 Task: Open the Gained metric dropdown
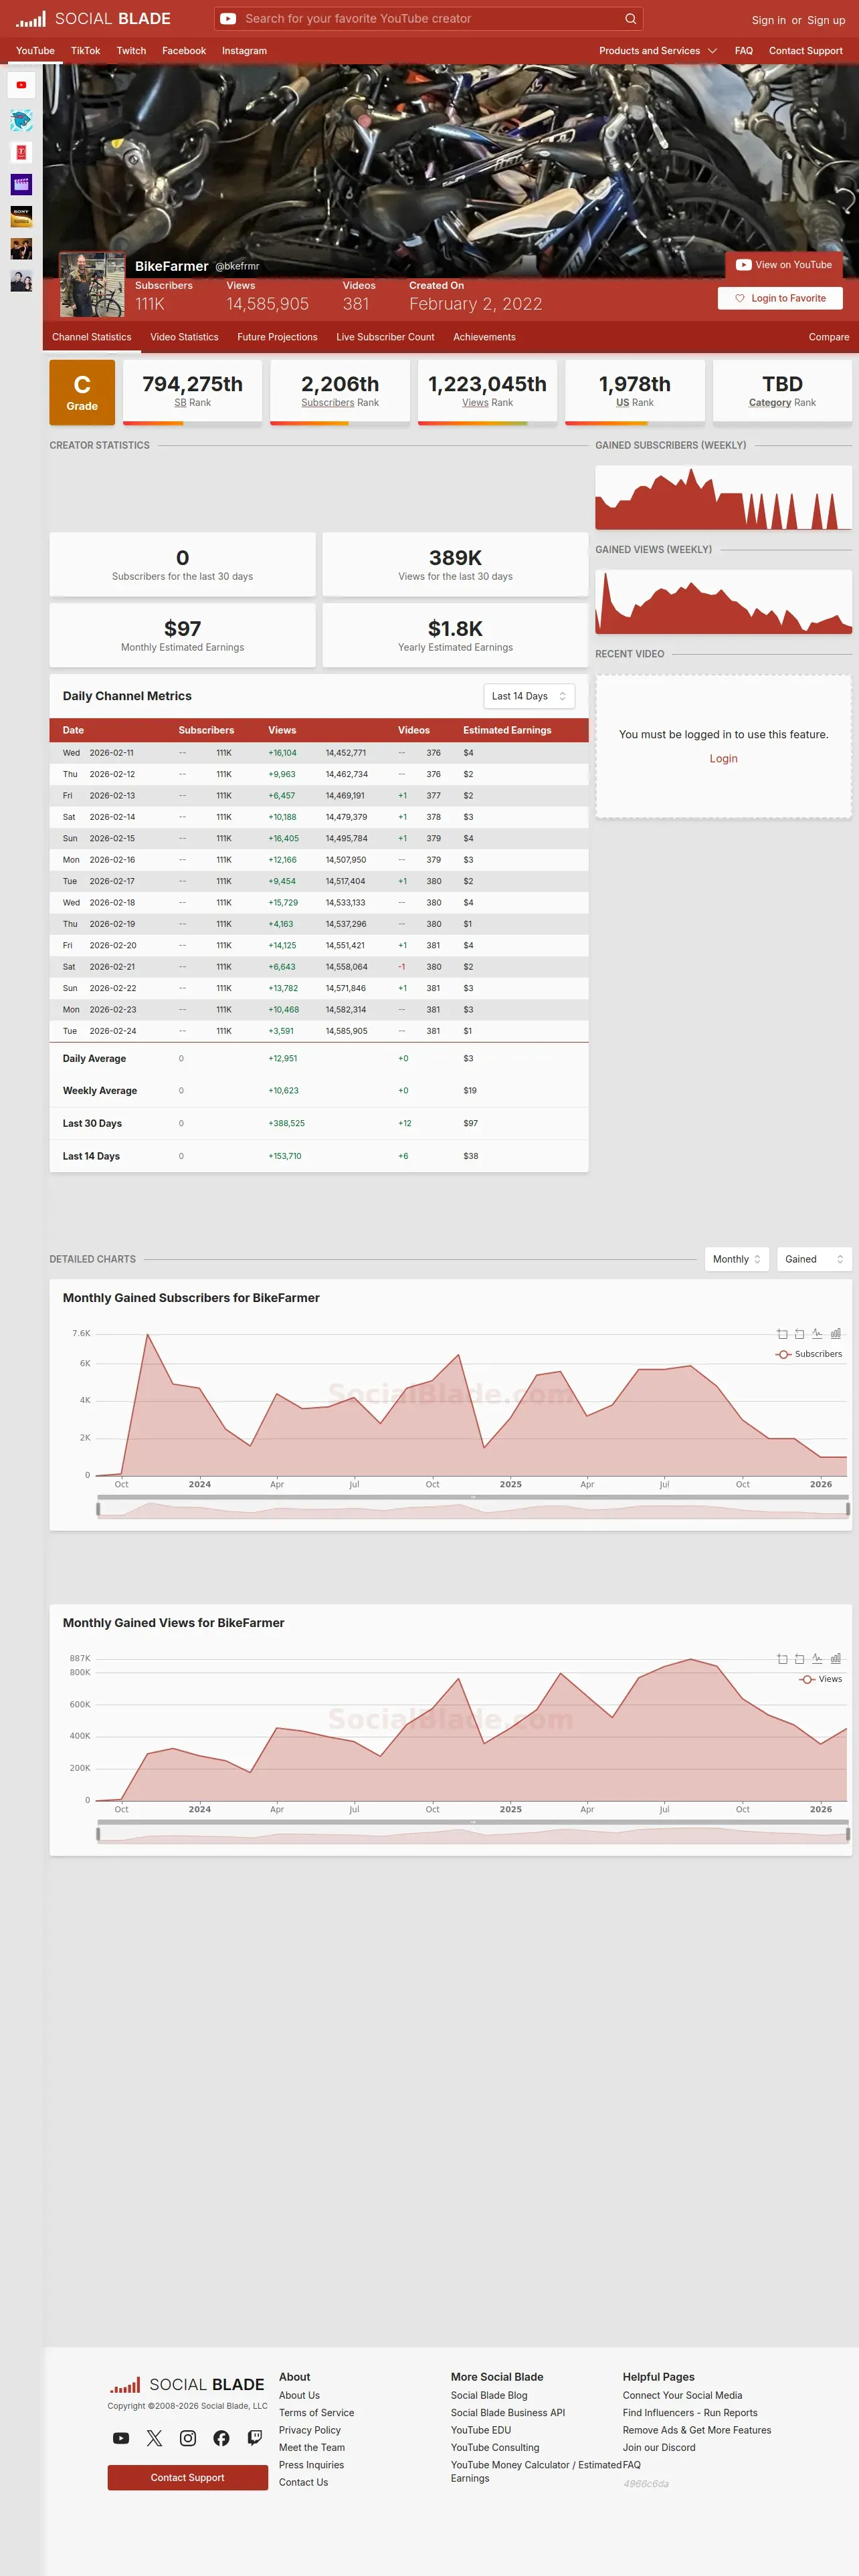[814, 1259]
